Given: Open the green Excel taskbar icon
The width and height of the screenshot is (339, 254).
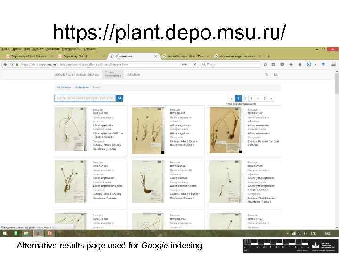Looking at the screenshot, I should pos(16,233).
